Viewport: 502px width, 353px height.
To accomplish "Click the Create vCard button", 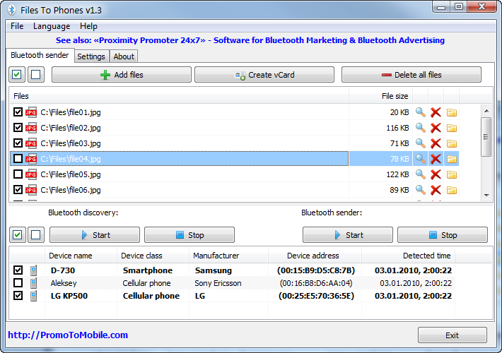I will pyautogui.click(x=264, y=75).
